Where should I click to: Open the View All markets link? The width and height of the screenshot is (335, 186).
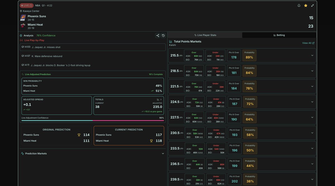[308, 43]
